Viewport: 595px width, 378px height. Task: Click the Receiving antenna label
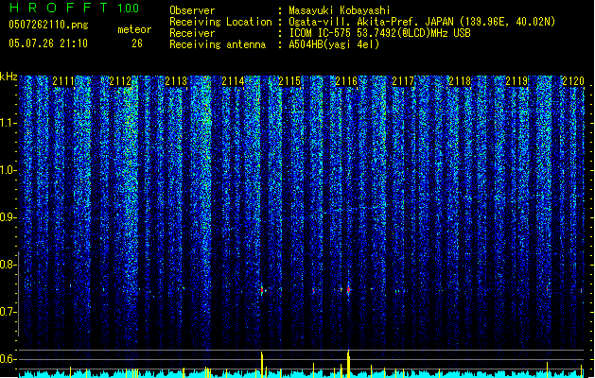218,44
